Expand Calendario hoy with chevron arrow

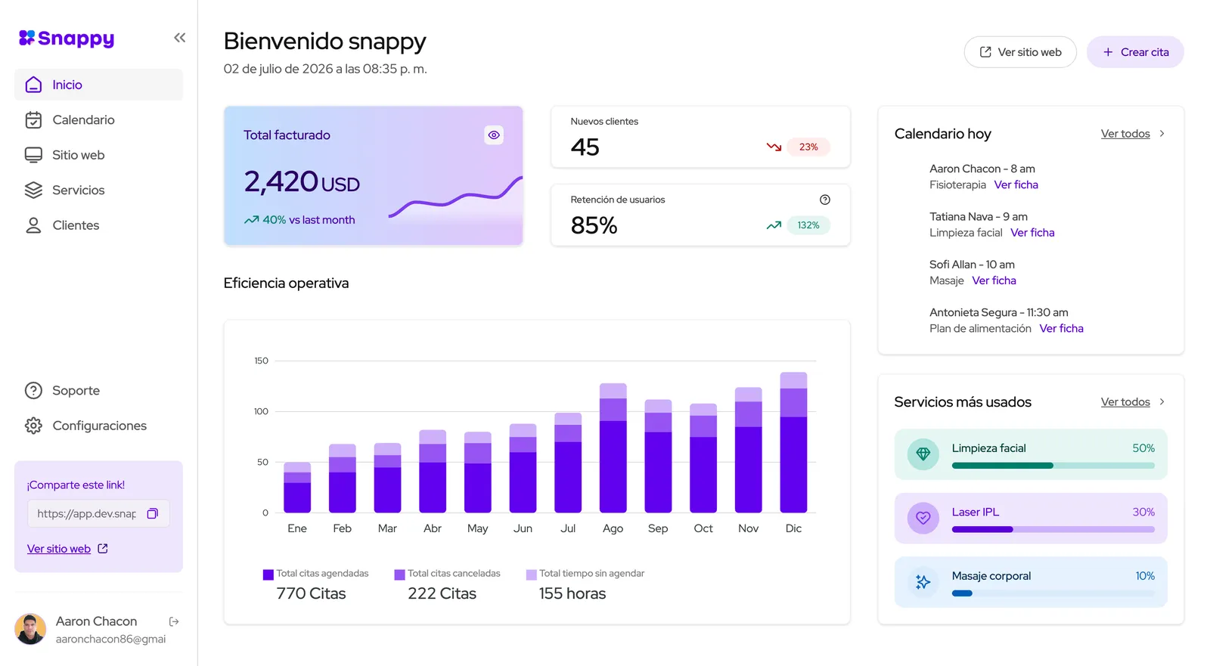(1162, 134)
